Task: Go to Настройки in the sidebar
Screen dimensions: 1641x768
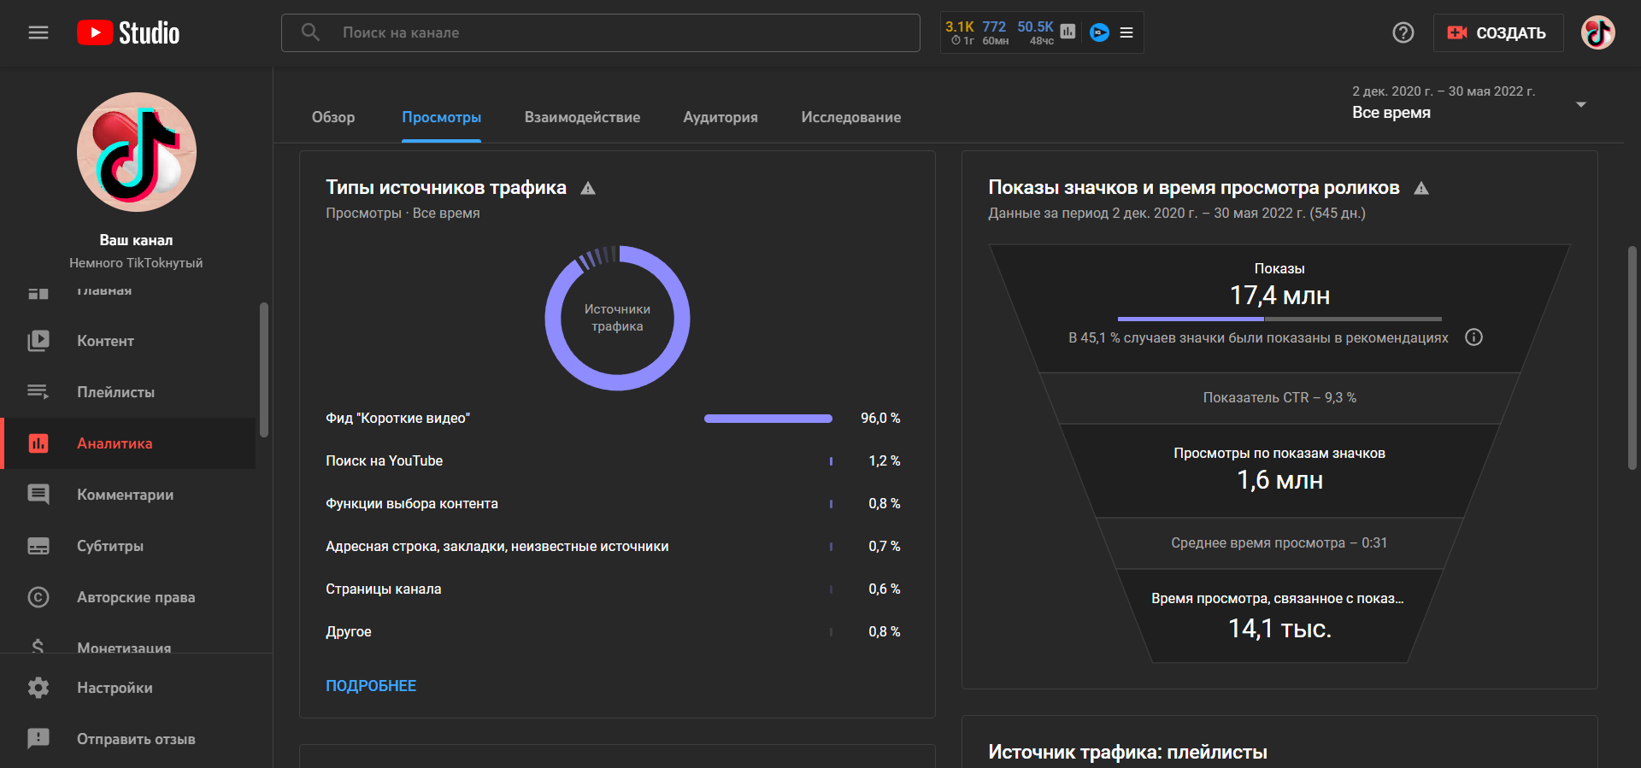Action: click(x=115, y=688)
